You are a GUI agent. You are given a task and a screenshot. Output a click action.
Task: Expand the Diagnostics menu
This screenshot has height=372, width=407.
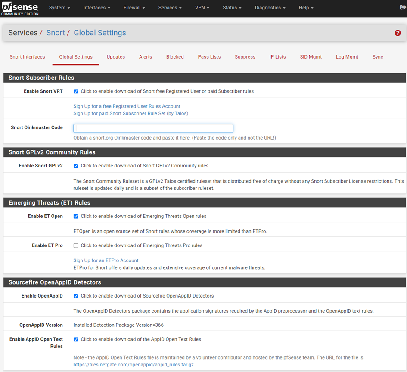(270, 8)
